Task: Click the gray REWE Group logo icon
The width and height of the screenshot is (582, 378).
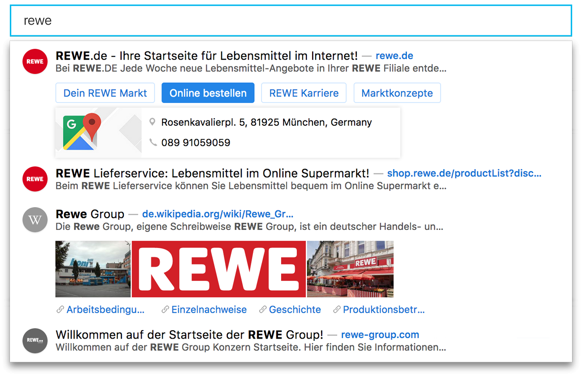Action: tap(35, 341)
